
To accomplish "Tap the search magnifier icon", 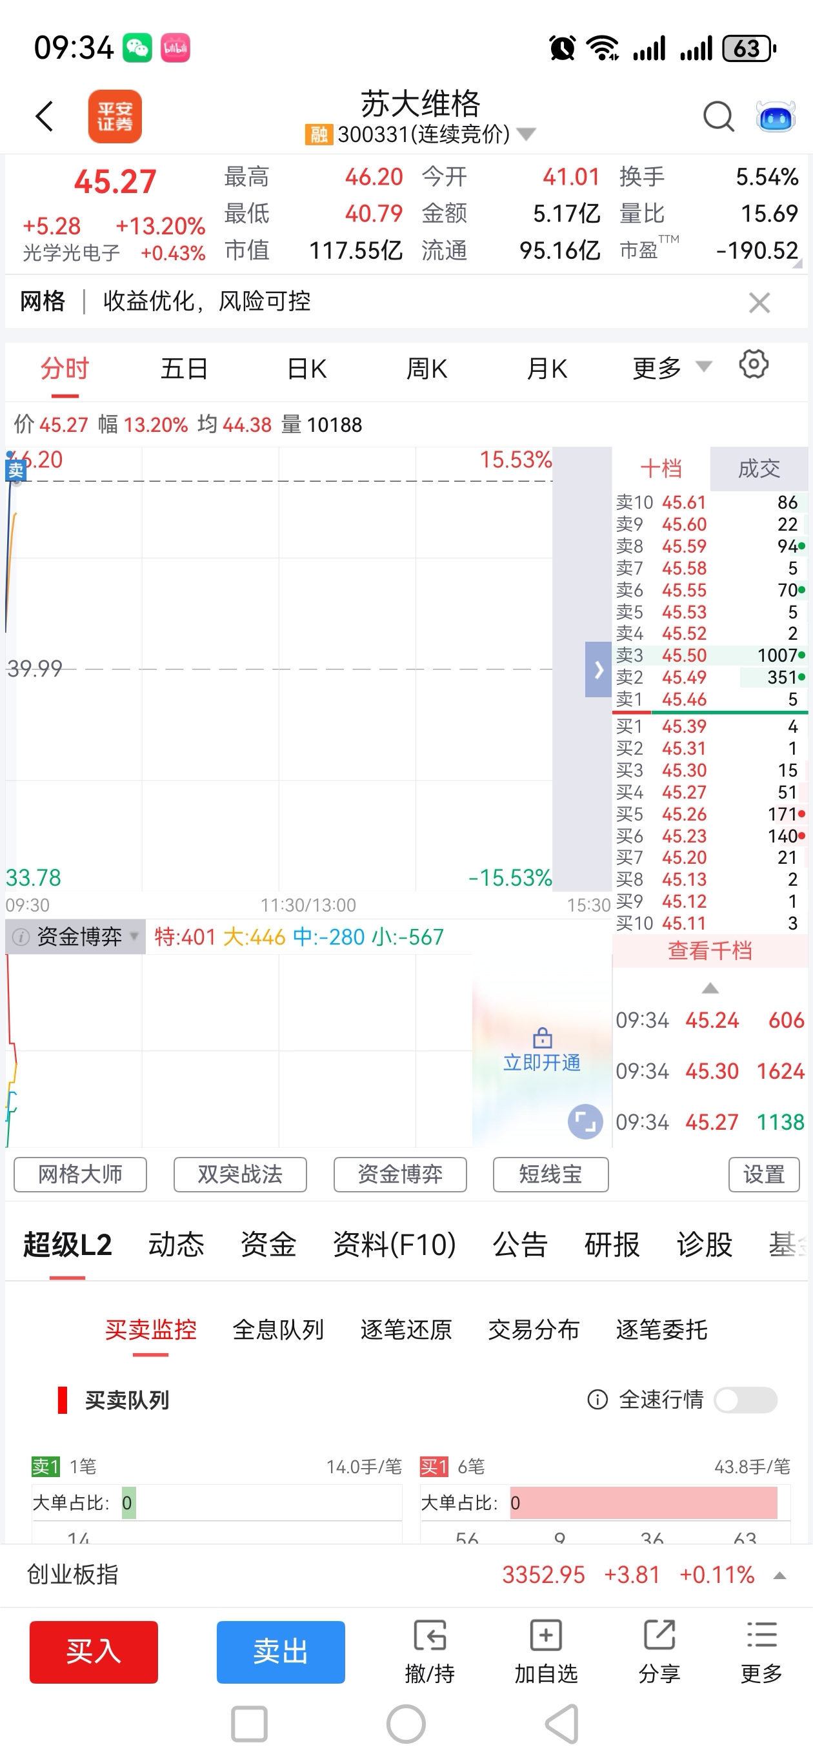I will [x=718, y=117].
